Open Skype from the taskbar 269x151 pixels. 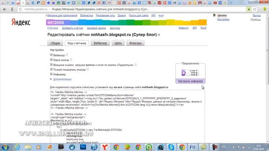click(171, 147)
